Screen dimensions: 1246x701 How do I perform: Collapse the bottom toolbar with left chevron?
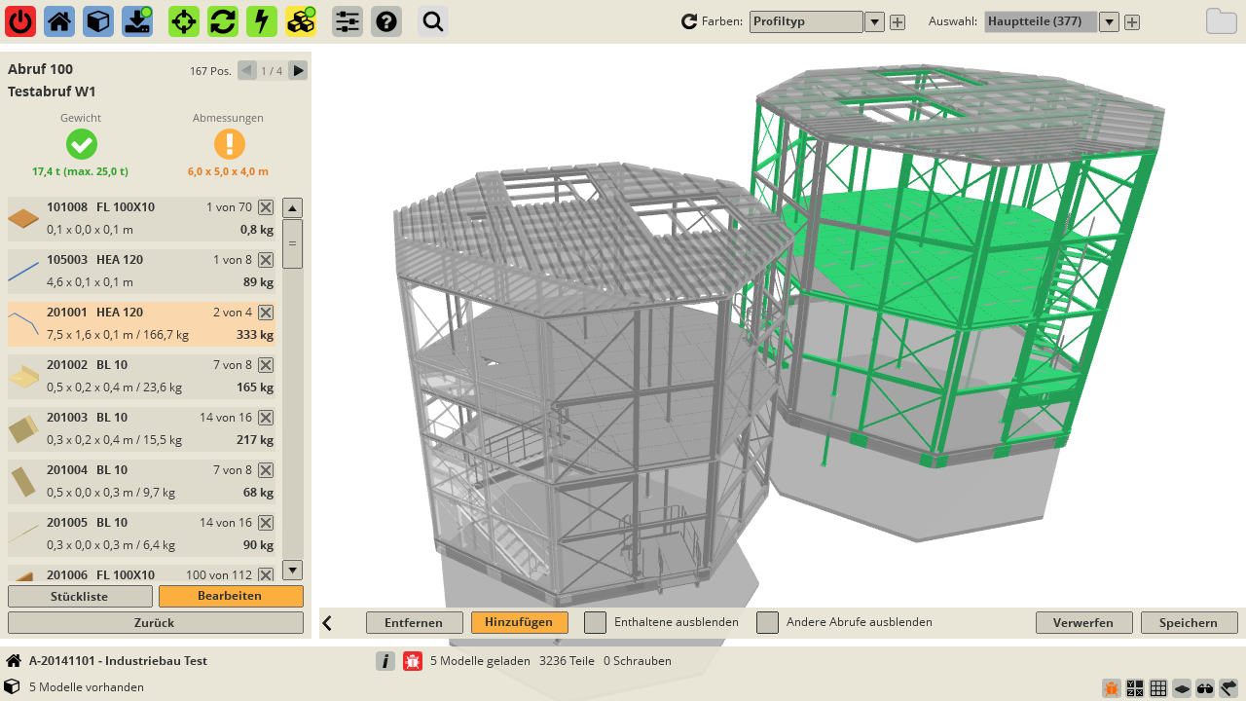(x=328, y=623)
